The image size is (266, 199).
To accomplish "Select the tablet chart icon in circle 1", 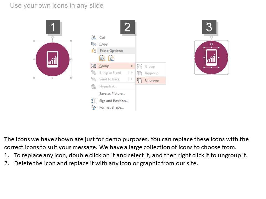I will pyautogui.click(x=52, y=59).
